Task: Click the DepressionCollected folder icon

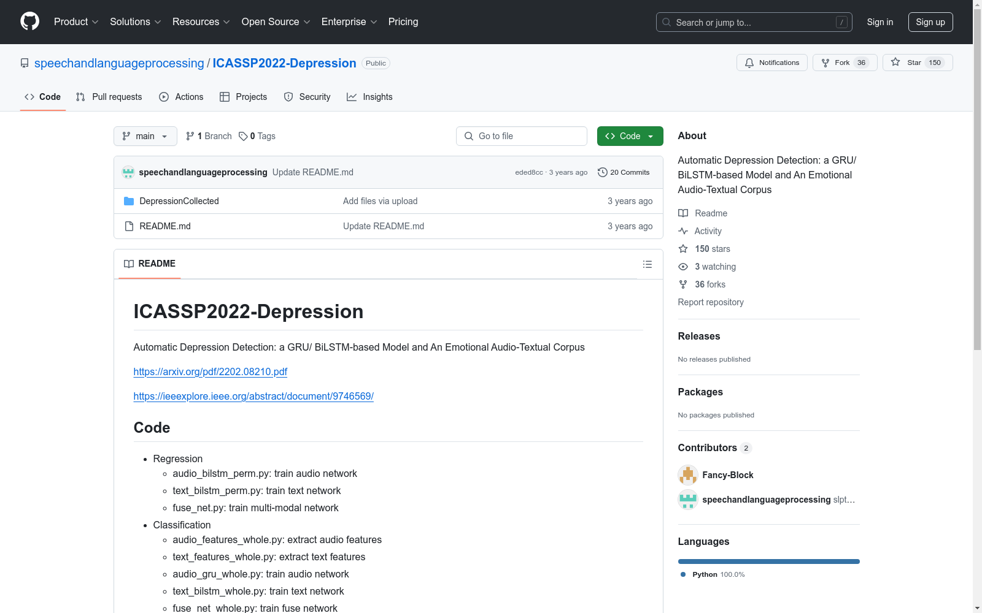Action: pos(129,201)
